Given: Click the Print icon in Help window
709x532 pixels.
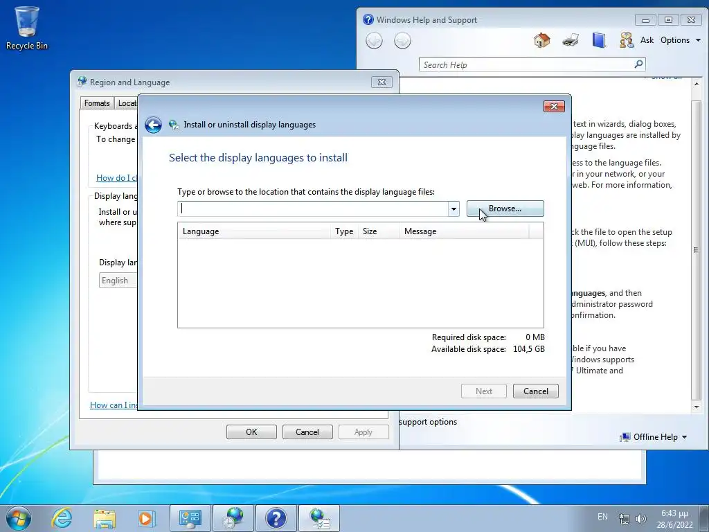Looking at the screenshot, I should click(x=571, y=40).
